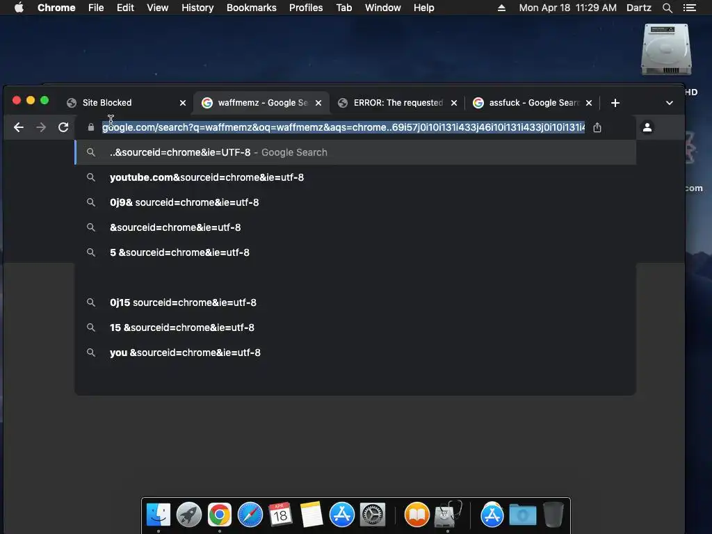
Task: Open Safari from the Dock
Action: tap(250, 515)
